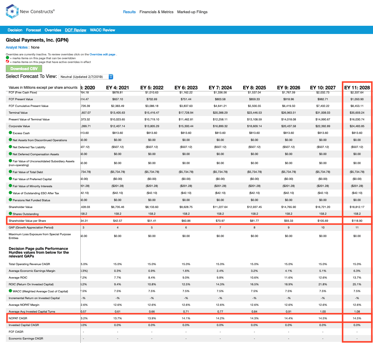
Task: Select the $42.57 Shareholder Value per Share cell
Action: (x=118, y=221)
